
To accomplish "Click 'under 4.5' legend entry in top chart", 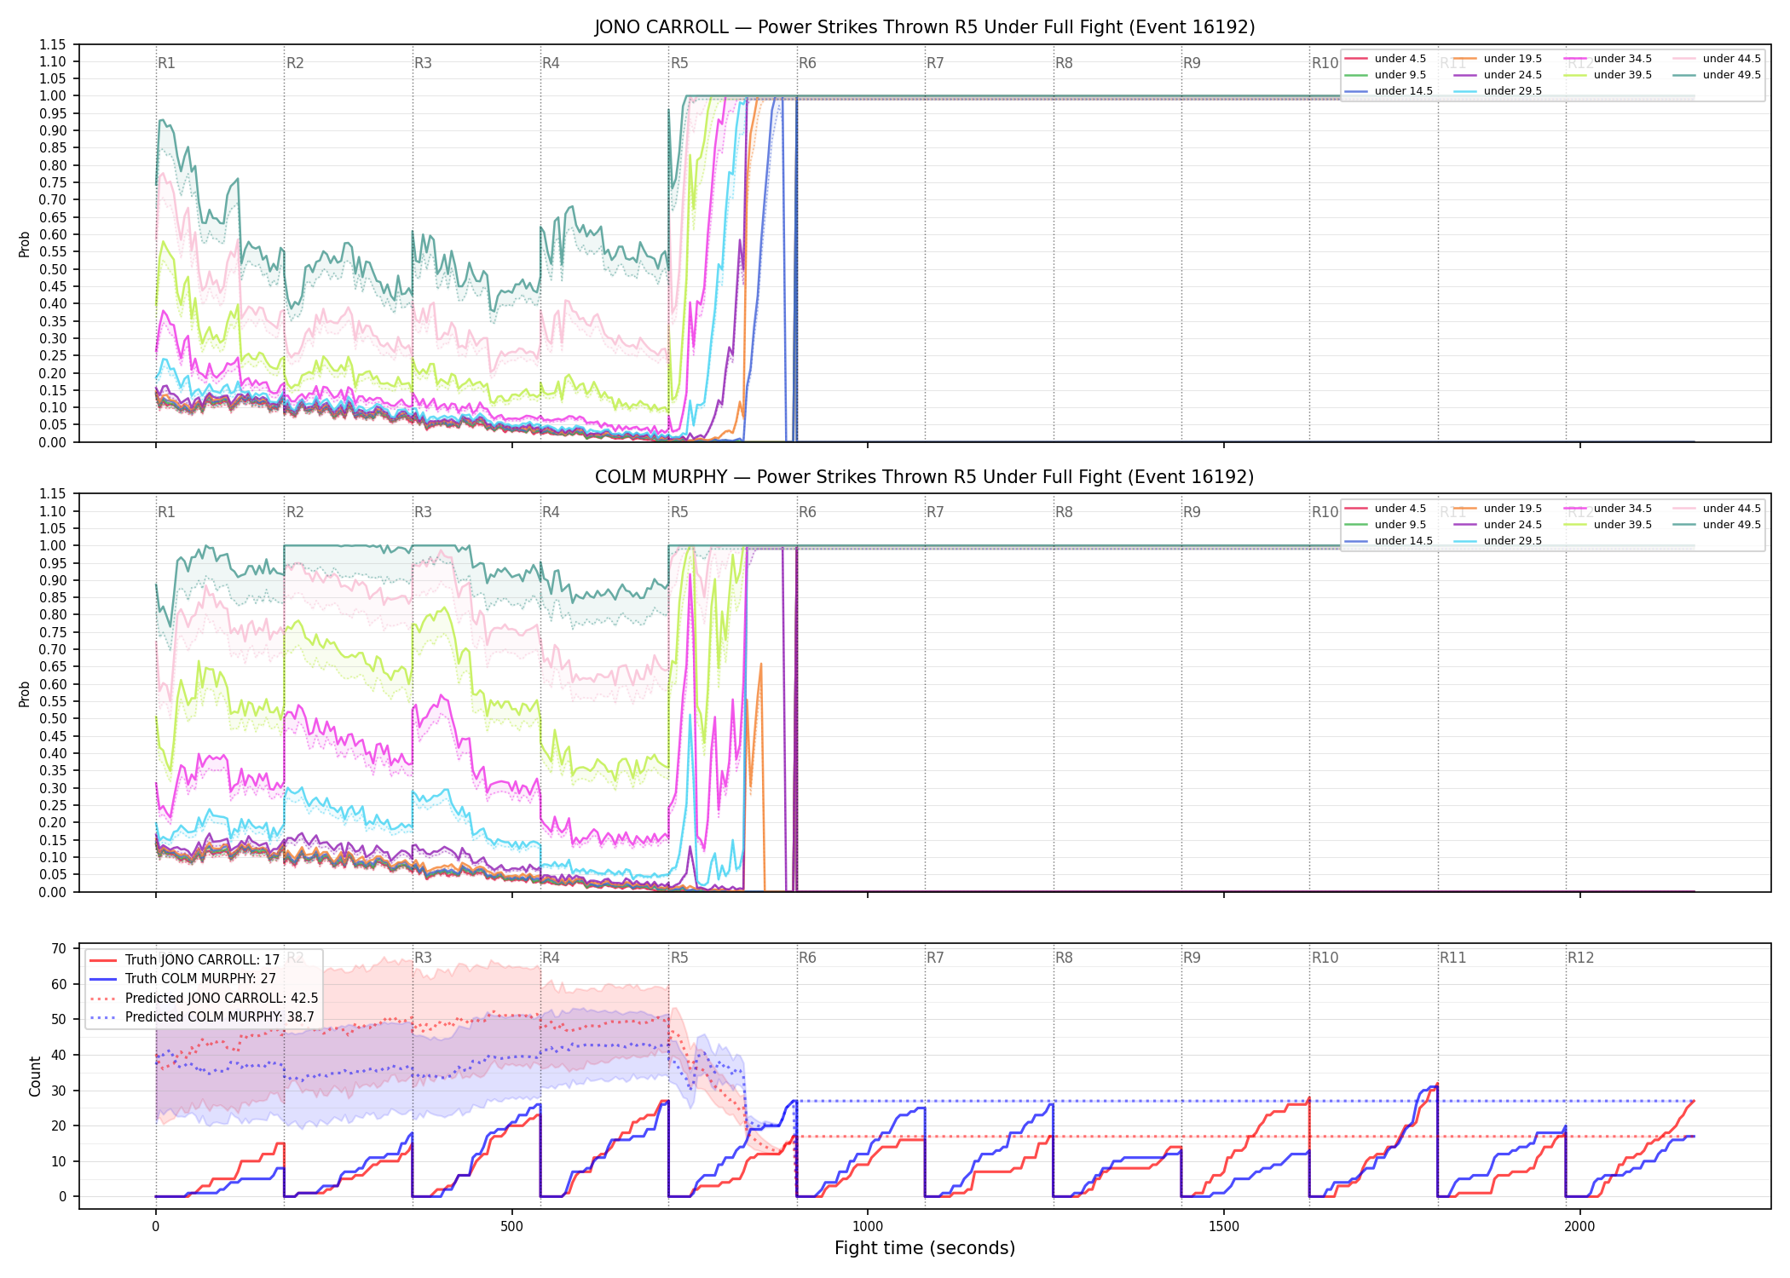I will tap(1386, 59).
